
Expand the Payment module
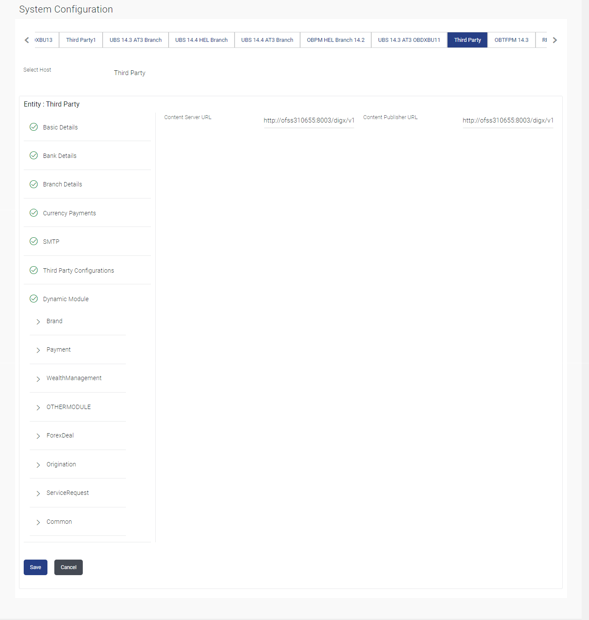click(x=38, y=350)
